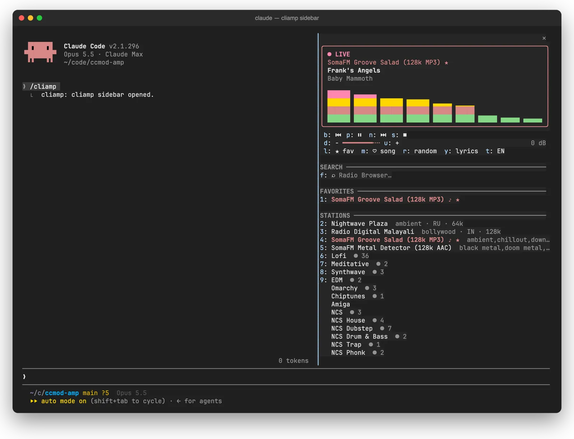This screenshot has height=439, width=574.
Task: Close the cliamp sidebar with the ×
Action: 544,38
